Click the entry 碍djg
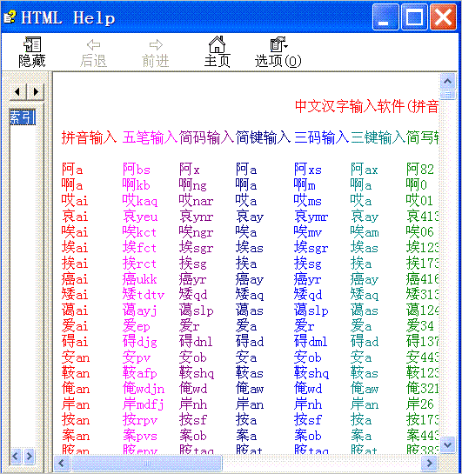This screenshot has width=462, height=474. [140, 342]
